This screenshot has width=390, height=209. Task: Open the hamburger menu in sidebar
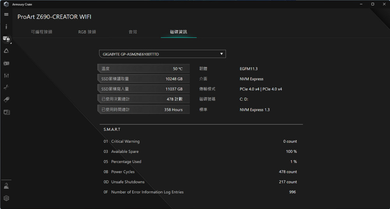point(6,14)
